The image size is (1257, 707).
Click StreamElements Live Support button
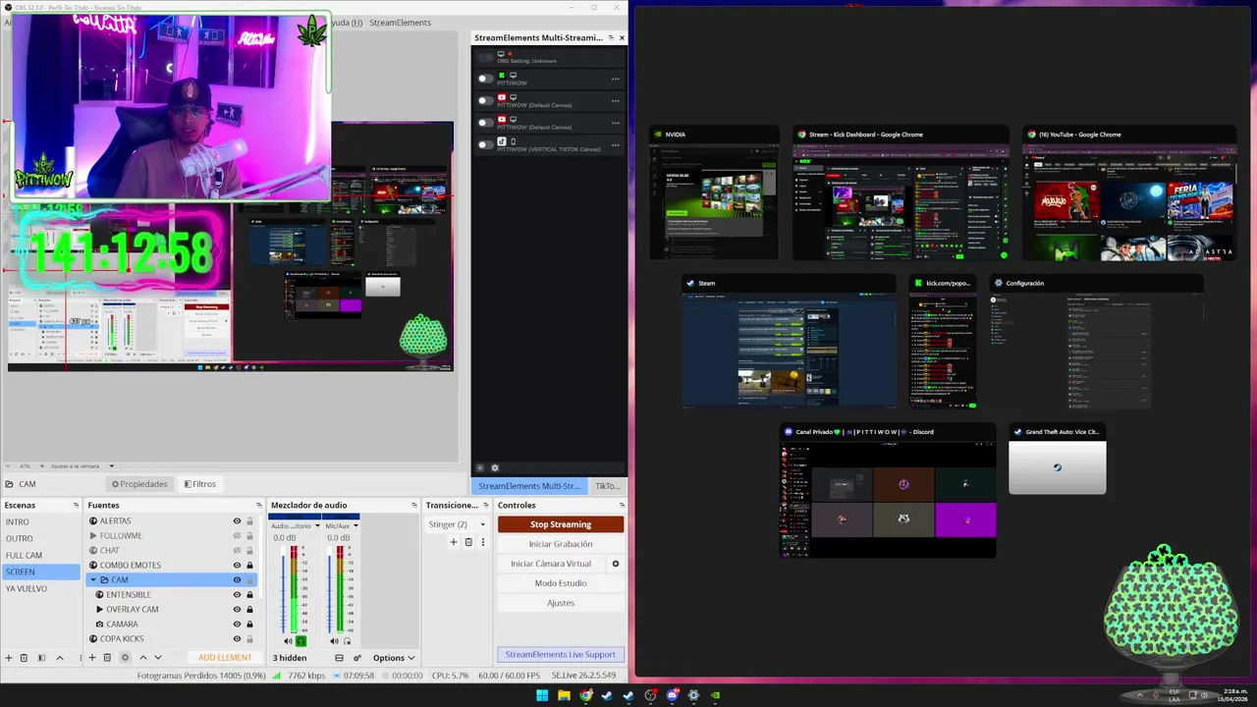pos(561,654)
